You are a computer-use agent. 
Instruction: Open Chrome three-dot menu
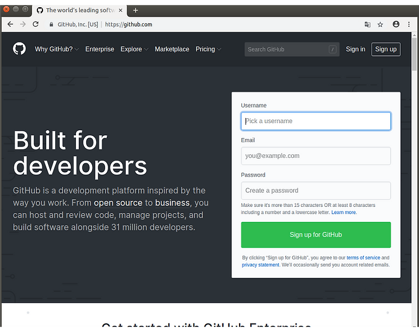click(409, 25)
